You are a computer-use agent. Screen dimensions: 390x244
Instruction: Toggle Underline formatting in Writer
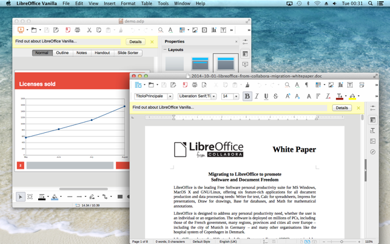266,96
